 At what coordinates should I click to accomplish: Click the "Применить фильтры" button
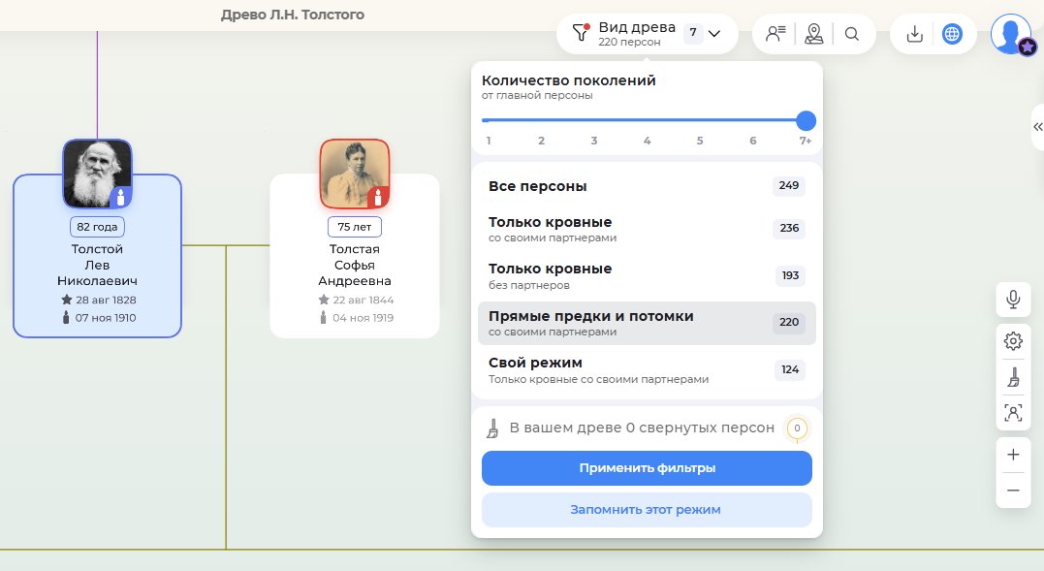[647, 468]
